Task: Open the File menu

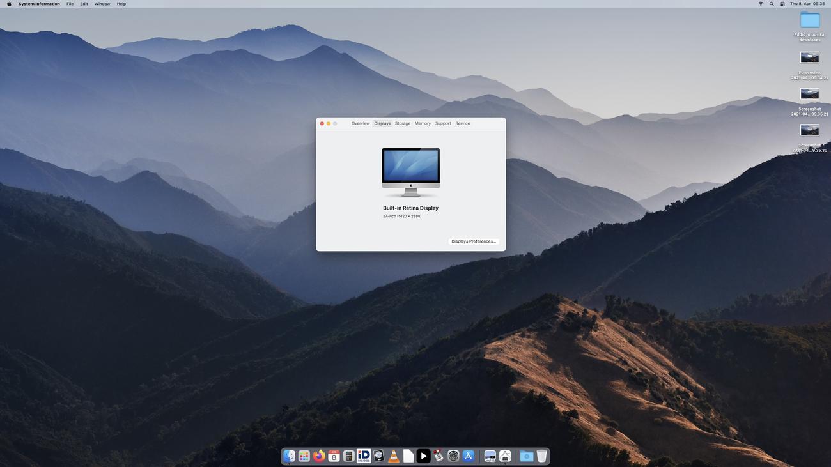Action: [70, 4]
